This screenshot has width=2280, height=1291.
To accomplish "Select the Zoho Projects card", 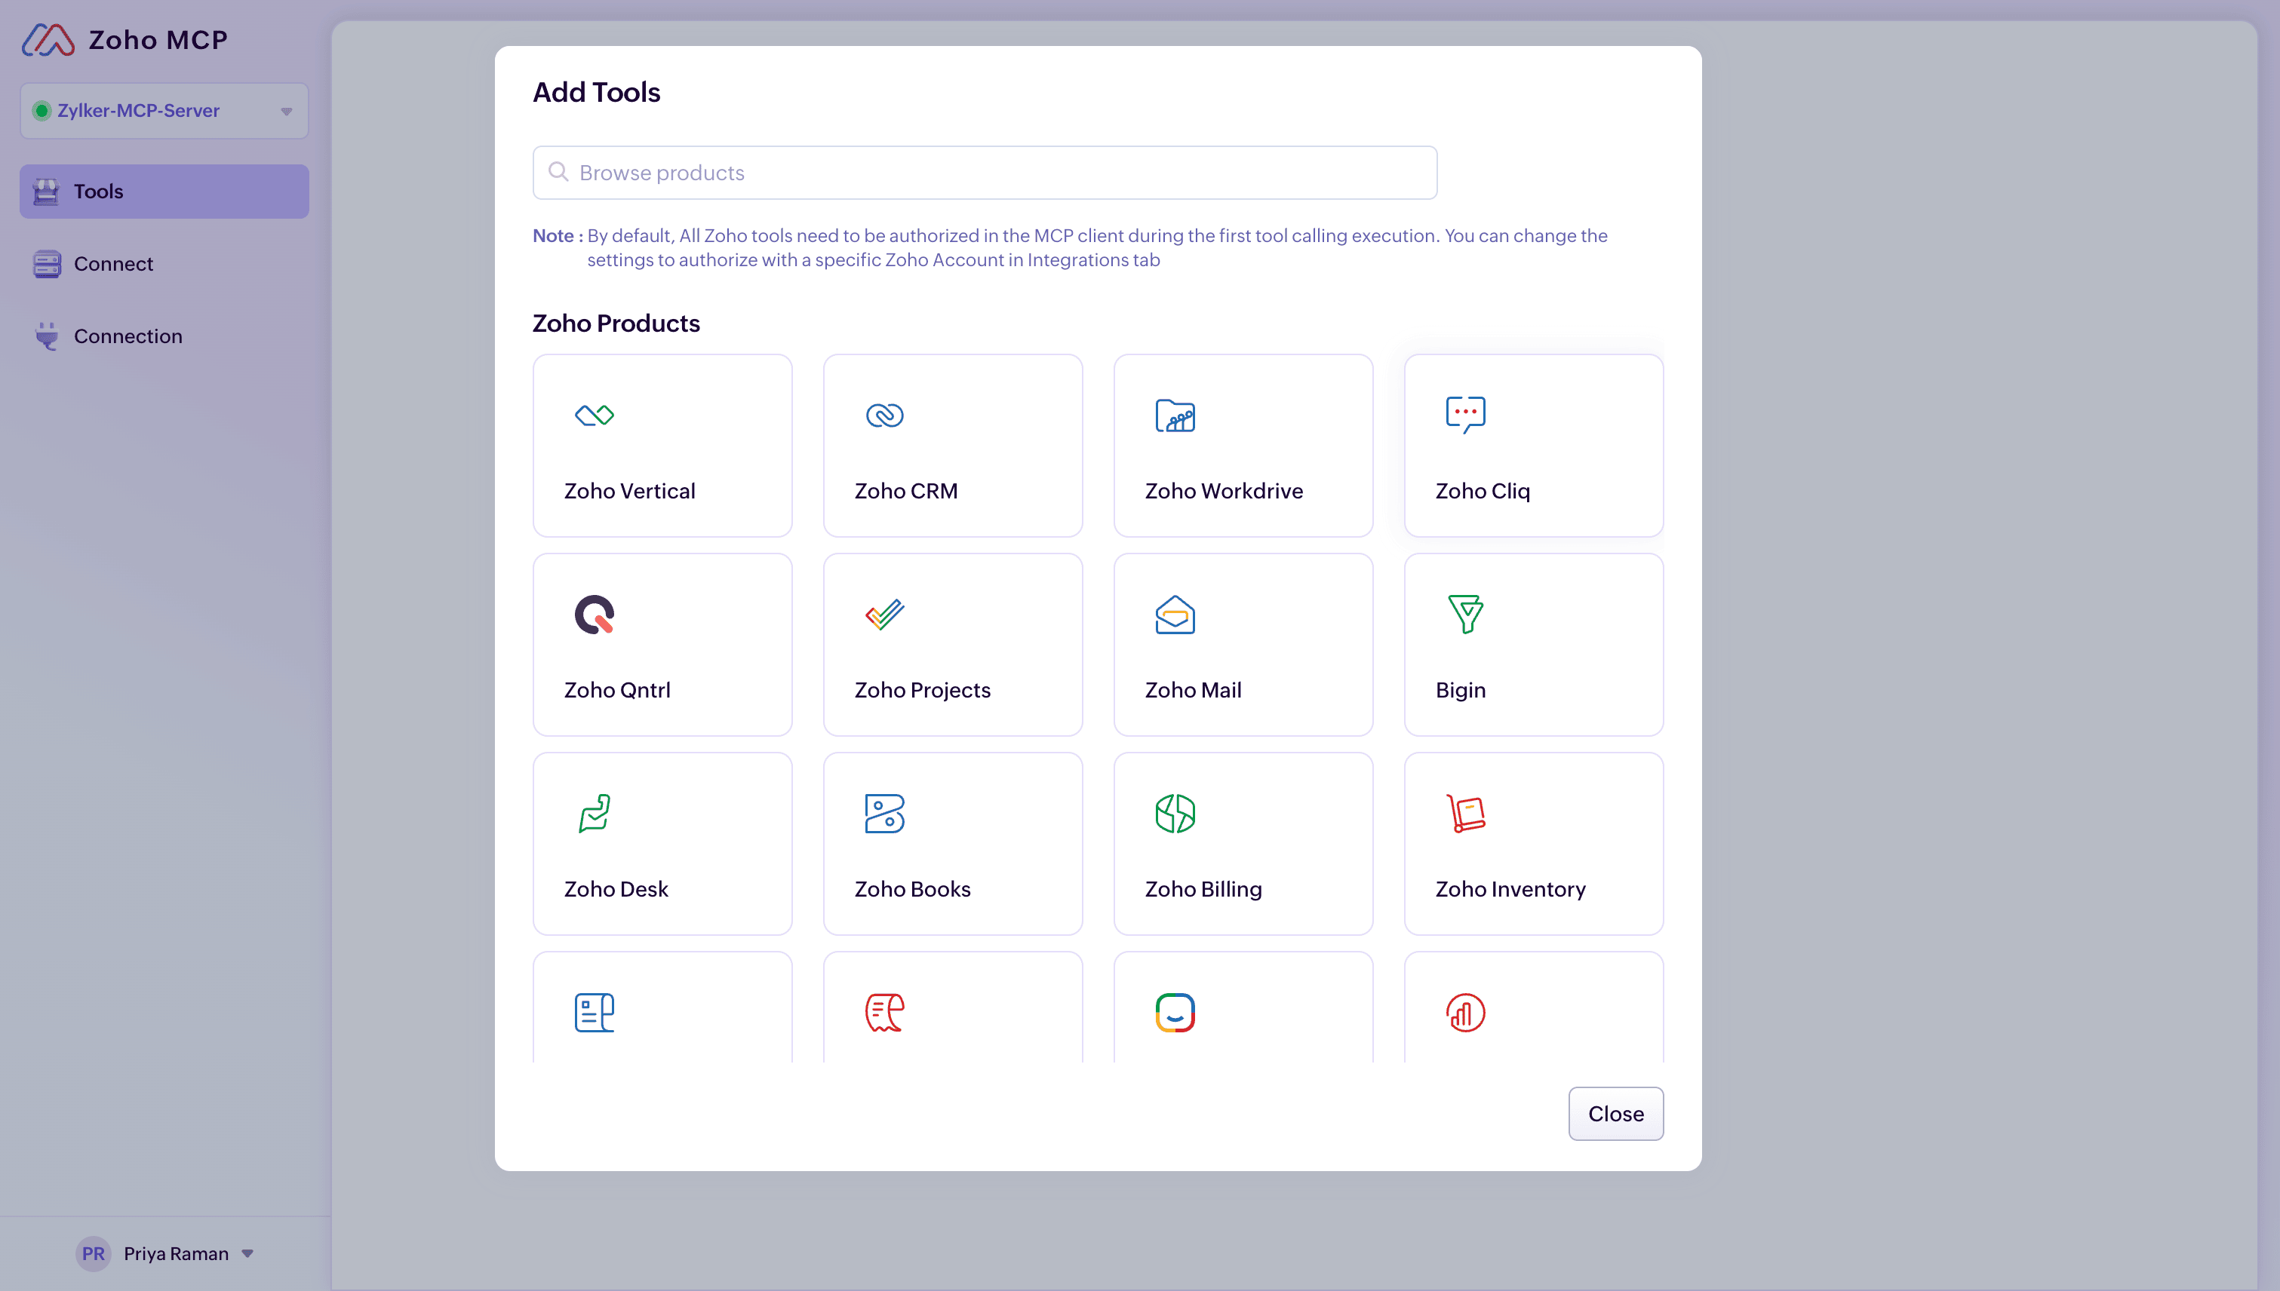I will point(953,645).
